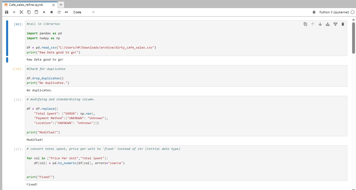Select the [31] cell prompt
356x190 pixels.
point(18,100)
